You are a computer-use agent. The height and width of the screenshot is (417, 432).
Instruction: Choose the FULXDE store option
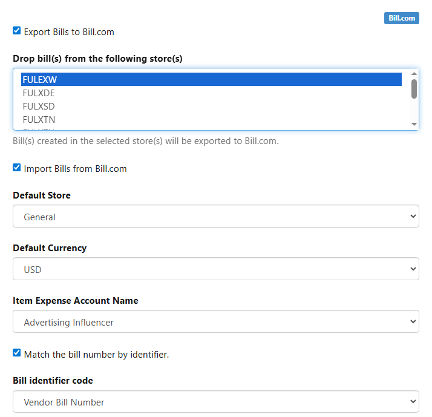pyautogui.click(x=211, y=93)
